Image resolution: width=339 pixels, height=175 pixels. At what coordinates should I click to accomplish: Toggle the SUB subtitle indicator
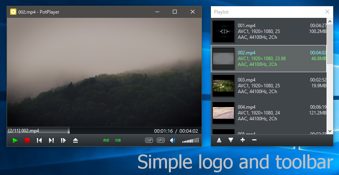pyautogui.click(x=118, y=140)
